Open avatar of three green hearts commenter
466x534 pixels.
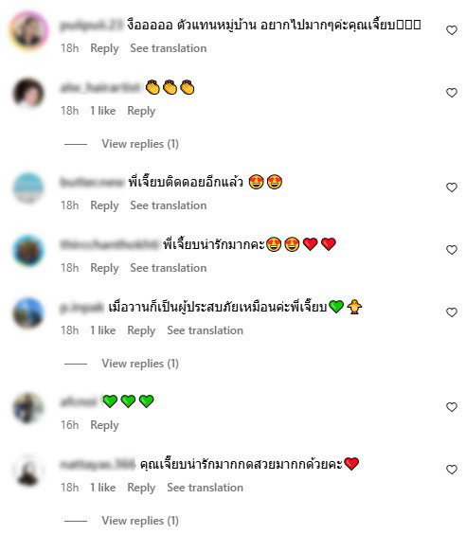coord(28,408)
